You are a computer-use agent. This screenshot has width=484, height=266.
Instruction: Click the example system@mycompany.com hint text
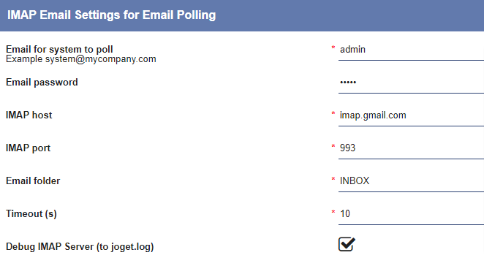tap(81, 59)
